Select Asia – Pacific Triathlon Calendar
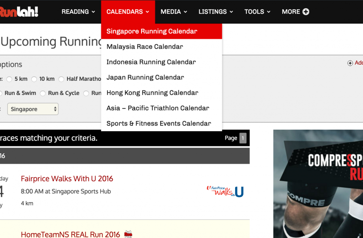This screenshot has height=238, width=363. click(161, 108)
